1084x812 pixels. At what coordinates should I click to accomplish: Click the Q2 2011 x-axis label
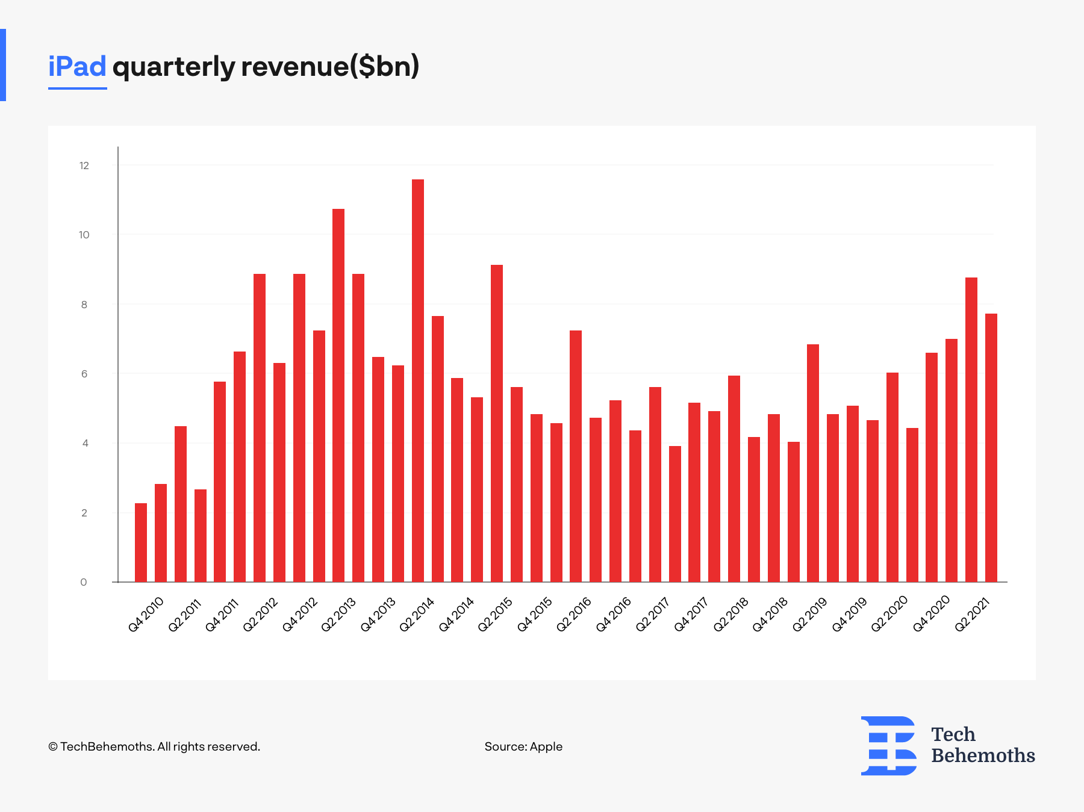point(184,615)
